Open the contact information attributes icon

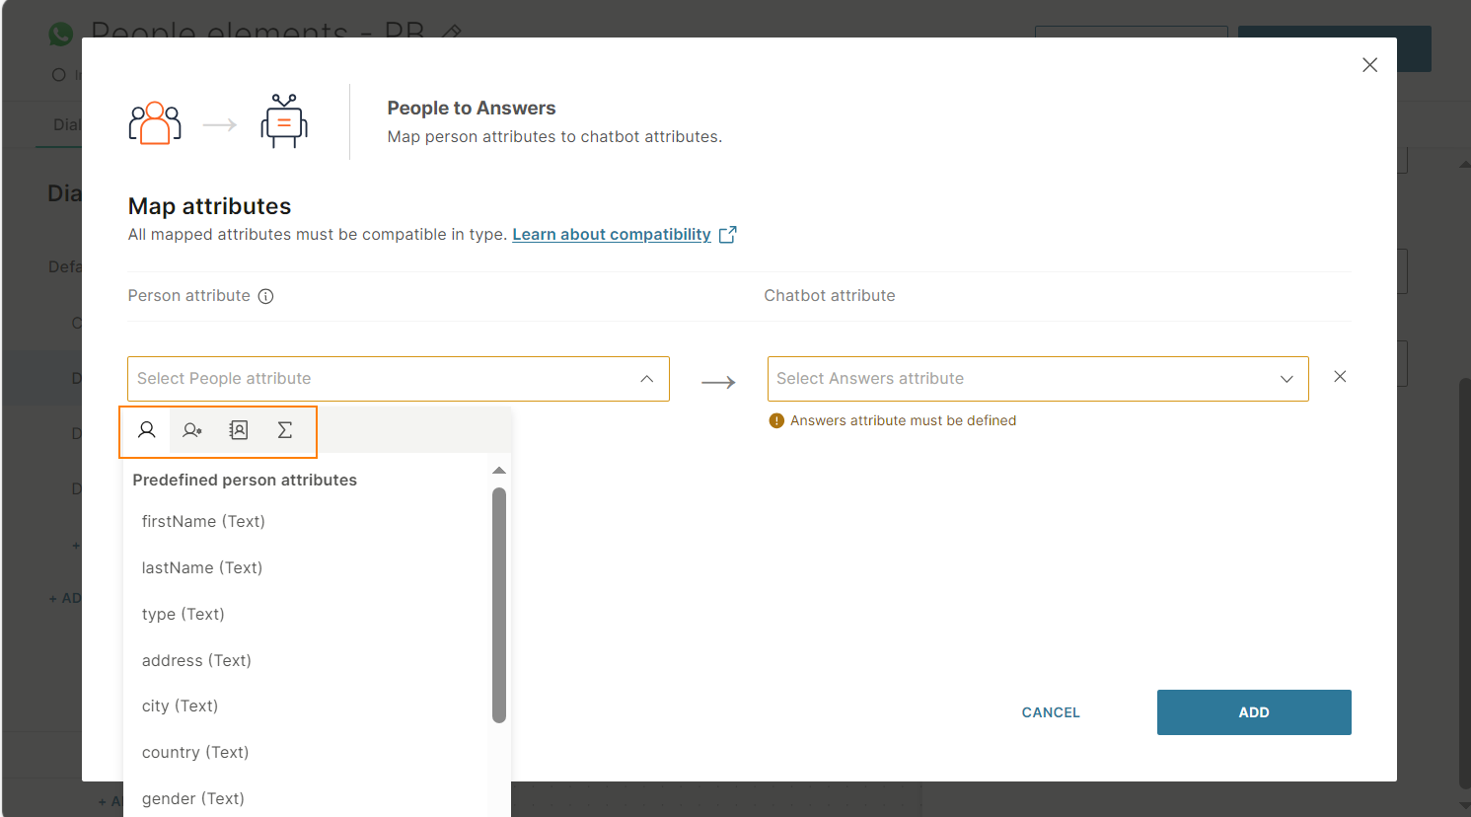[x=239, y=430]
